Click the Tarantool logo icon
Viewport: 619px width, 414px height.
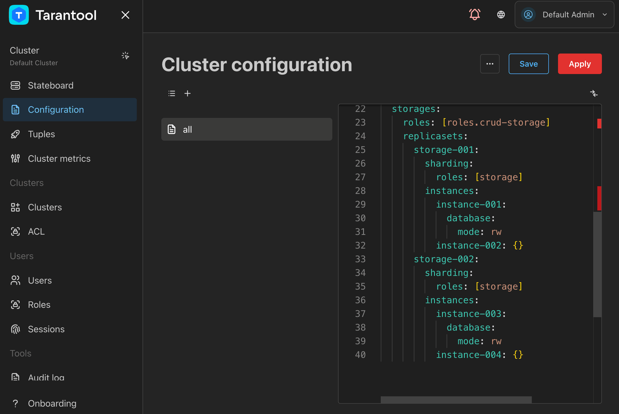(x=19, y=15)
